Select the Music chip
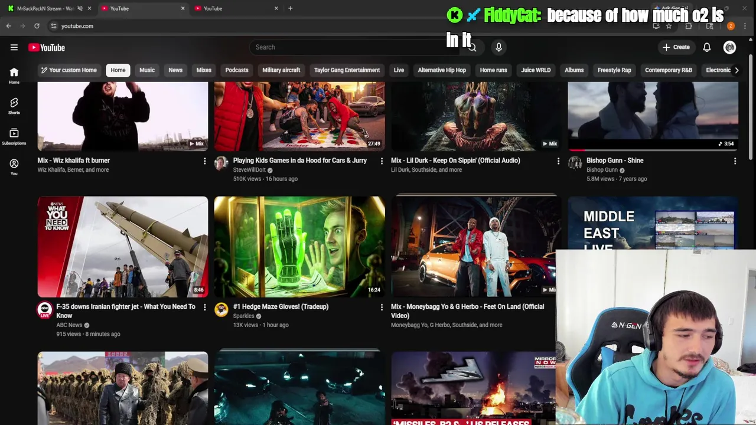This screenshot has height=425, width=756. click(147, 70)
